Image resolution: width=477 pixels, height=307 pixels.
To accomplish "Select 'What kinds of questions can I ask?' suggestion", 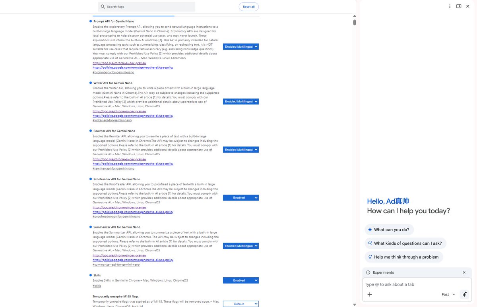I will point(405,243).
